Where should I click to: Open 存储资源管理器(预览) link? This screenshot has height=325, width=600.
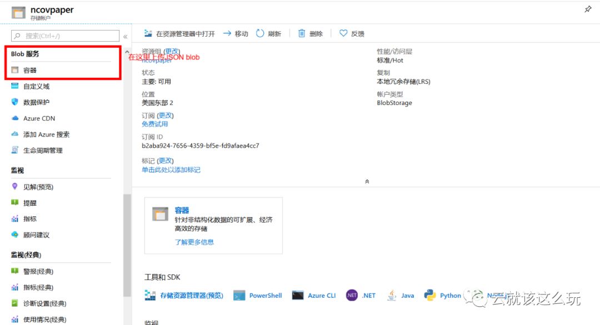pos(191,296)
